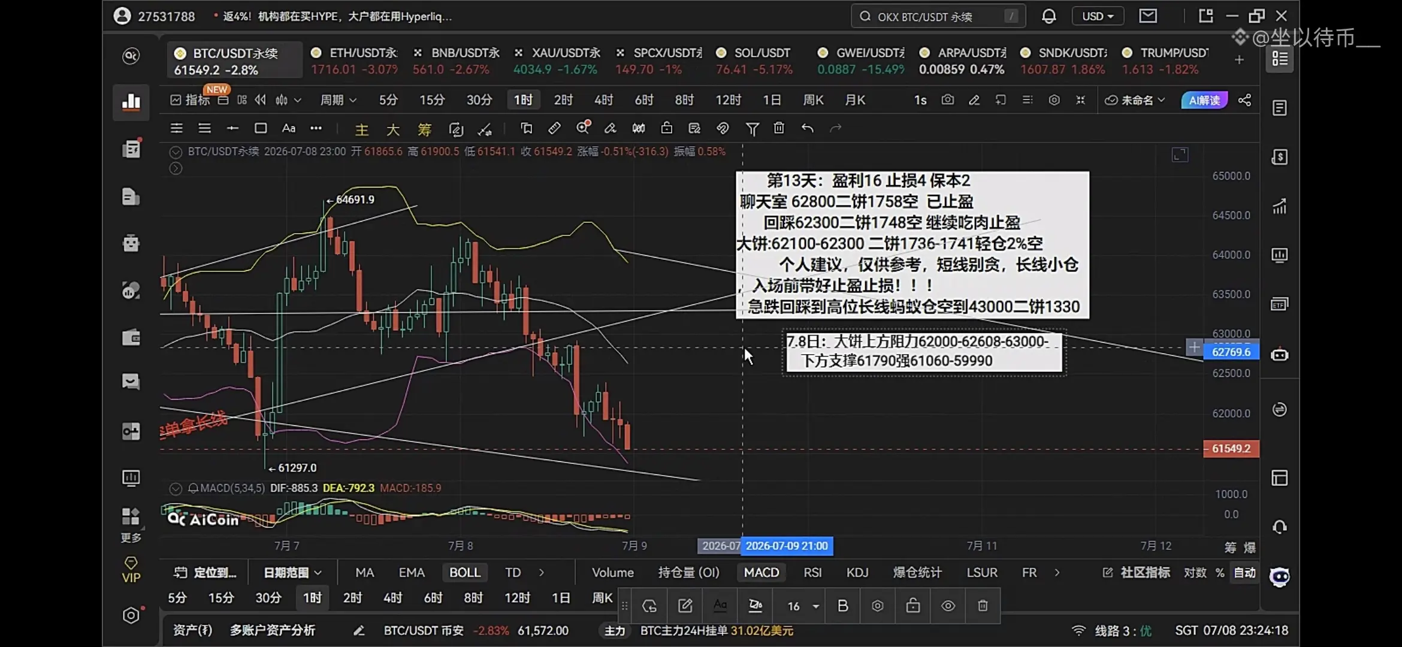This screenshot has height=647, width=1402.
Task: Open the robot bot icon in the left sidebar
Action: (x=131, y=243)
